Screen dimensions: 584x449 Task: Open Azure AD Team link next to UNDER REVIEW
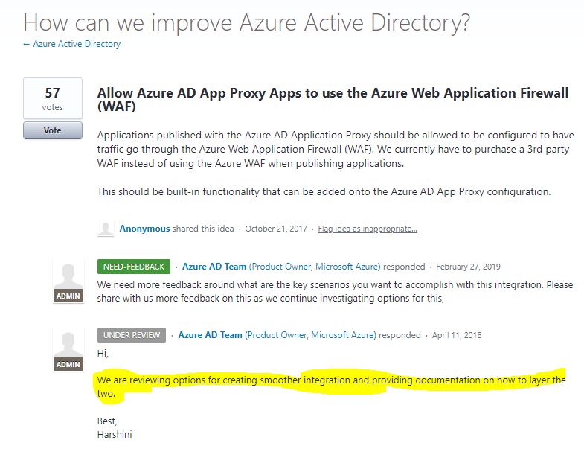click(x=210, y=335)
